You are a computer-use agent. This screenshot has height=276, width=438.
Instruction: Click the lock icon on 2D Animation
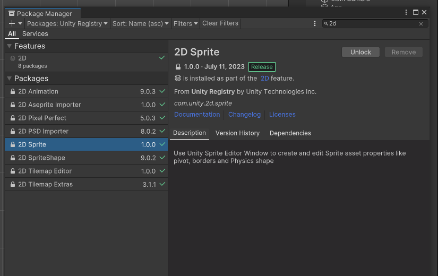(13, 91)
